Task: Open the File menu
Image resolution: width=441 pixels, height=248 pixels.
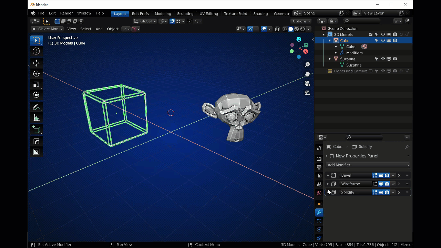Action: [x=41, y=13]
